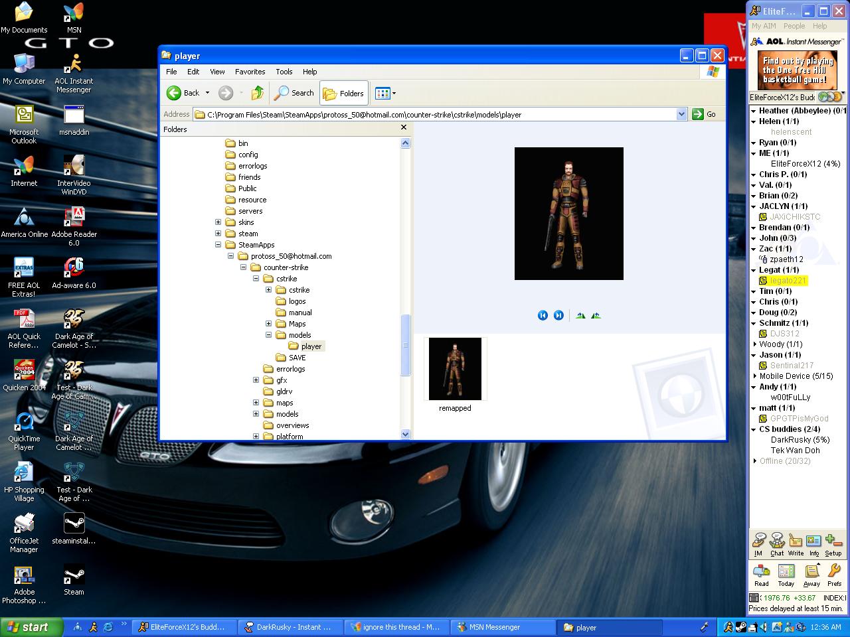
Task: Expand the Offline (20/32) group
Action: pyautogui.click(x=754, y=461)
